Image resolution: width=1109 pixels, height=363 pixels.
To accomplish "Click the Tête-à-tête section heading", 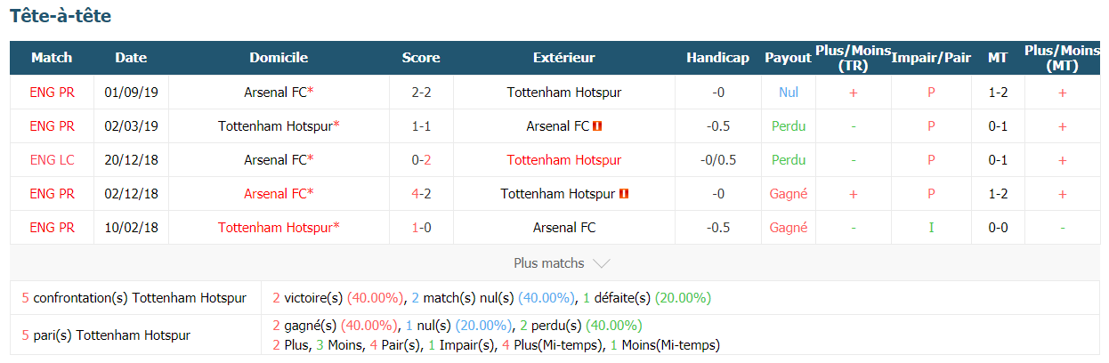I will pos(61,16).
